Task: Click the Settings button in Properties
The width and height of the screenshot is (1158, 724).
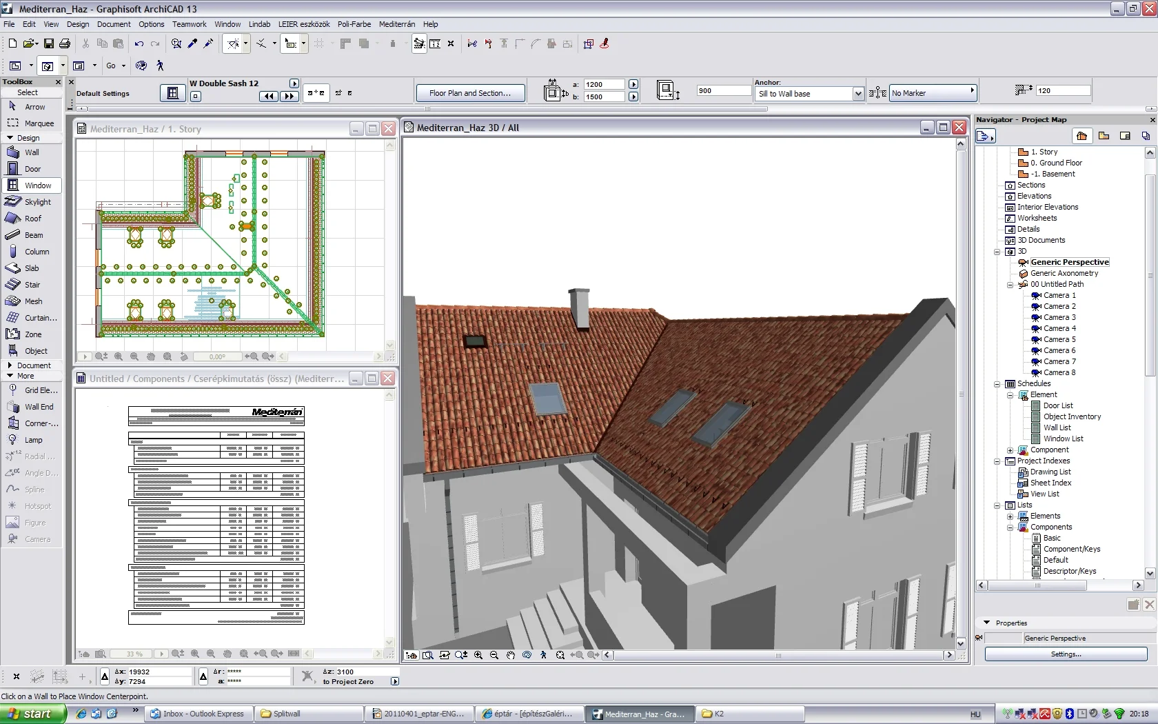Action: [x=1066, y=654]
